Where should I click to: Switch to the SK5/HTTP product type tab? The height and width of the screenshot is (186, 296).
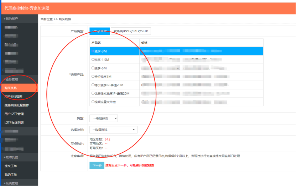99,31
